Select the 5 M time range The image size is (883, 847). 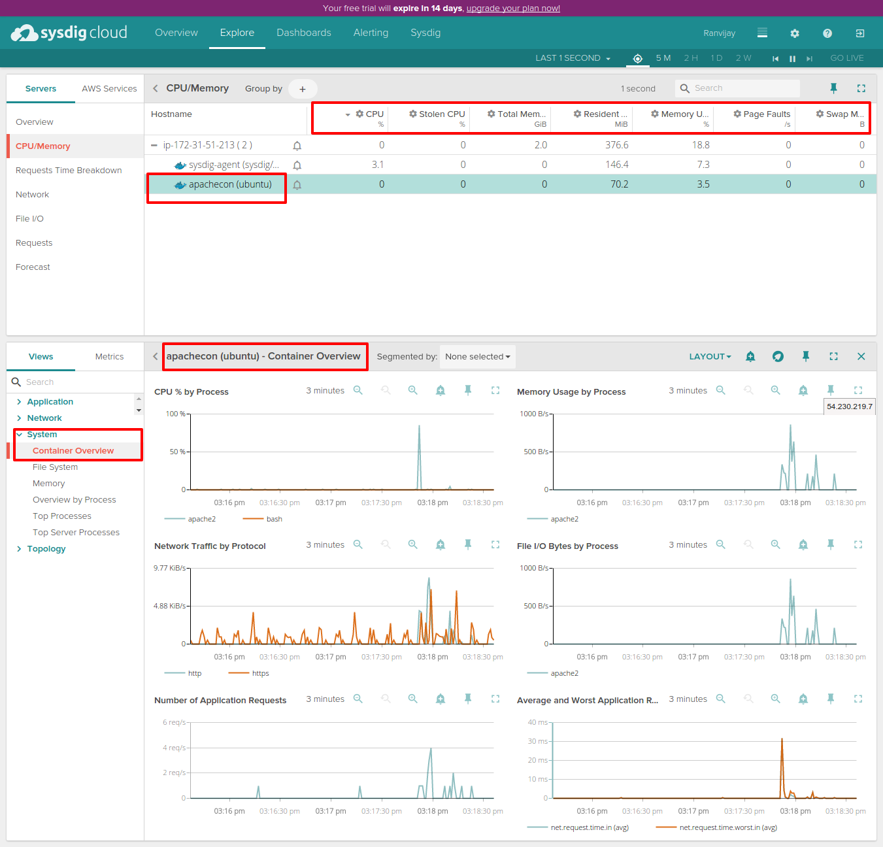[x=663, y=58]
